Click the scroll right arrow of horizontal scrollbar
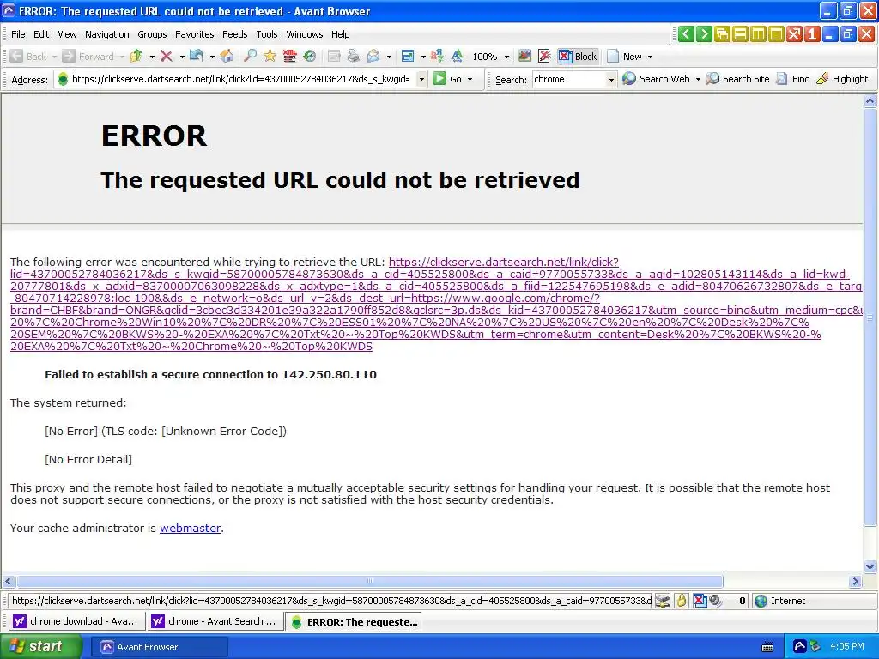 tap(856, 581)
